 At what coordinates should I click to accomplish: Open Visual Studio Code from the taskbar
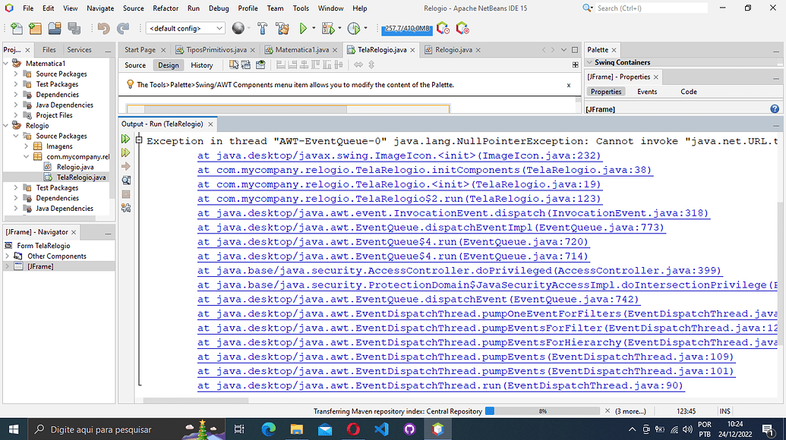pos(381,429)
